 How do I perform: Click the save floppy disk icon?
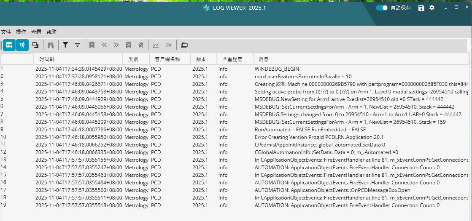[421, 8]
